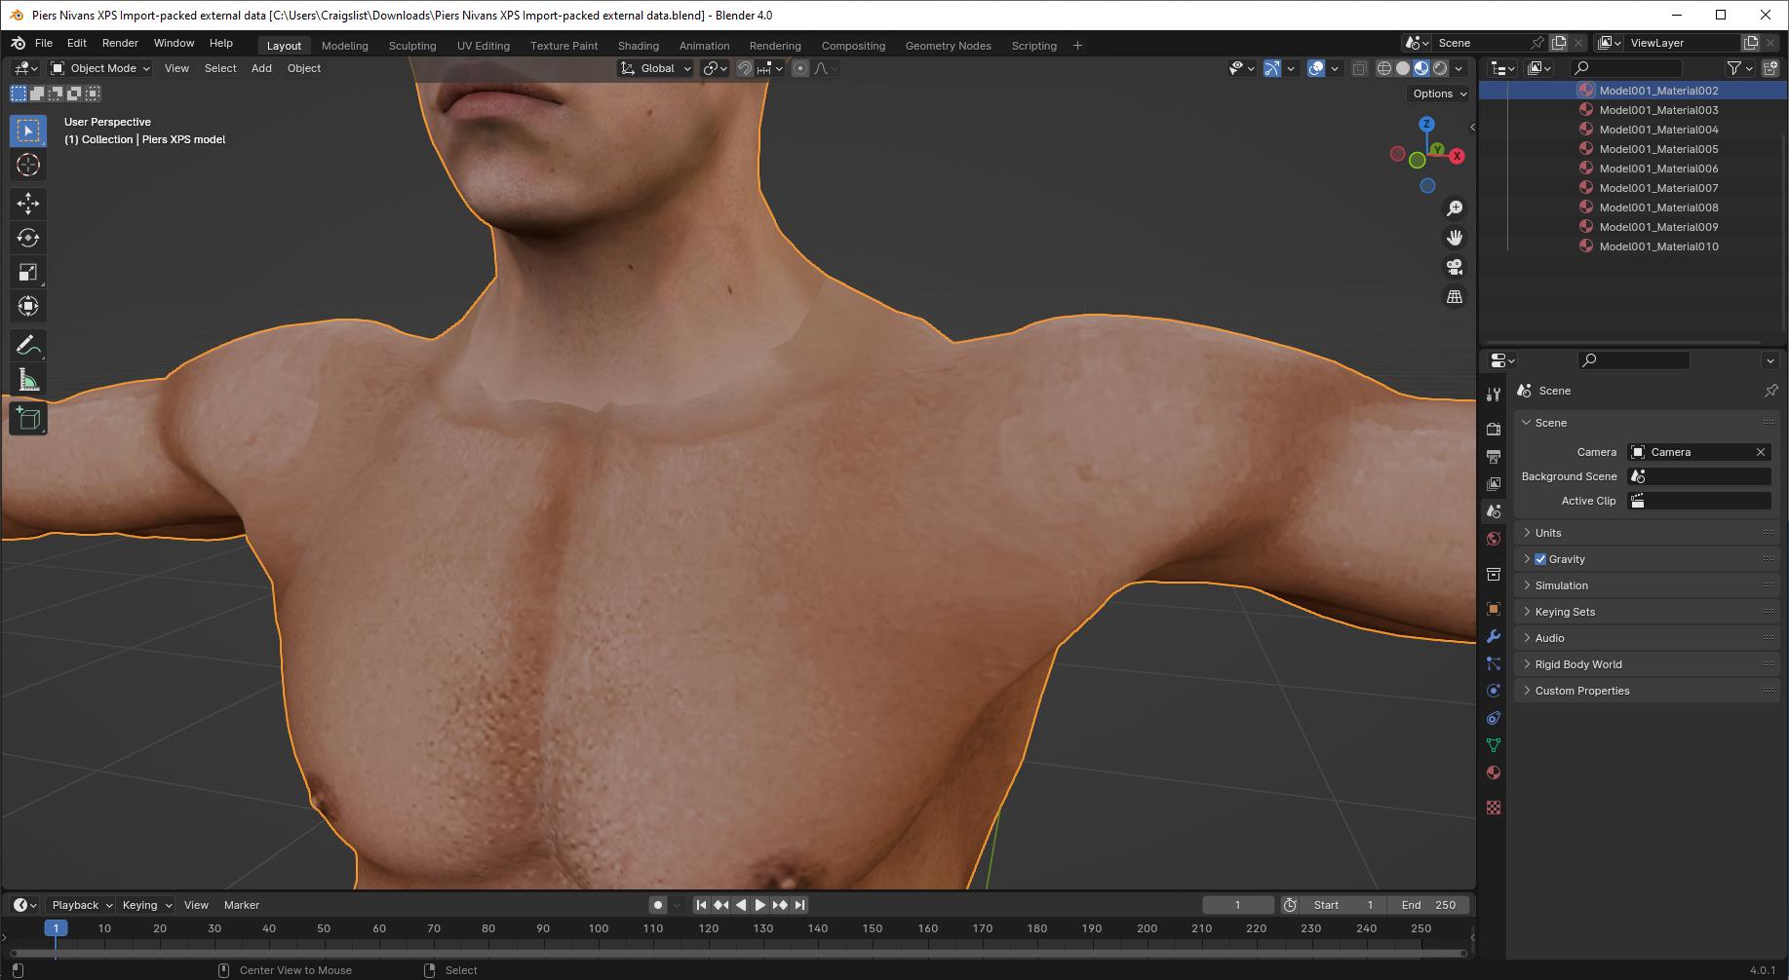1789x980 pixels.
Task: Select Model001_Material005 in the outliner
Action: click(1658, 149)
